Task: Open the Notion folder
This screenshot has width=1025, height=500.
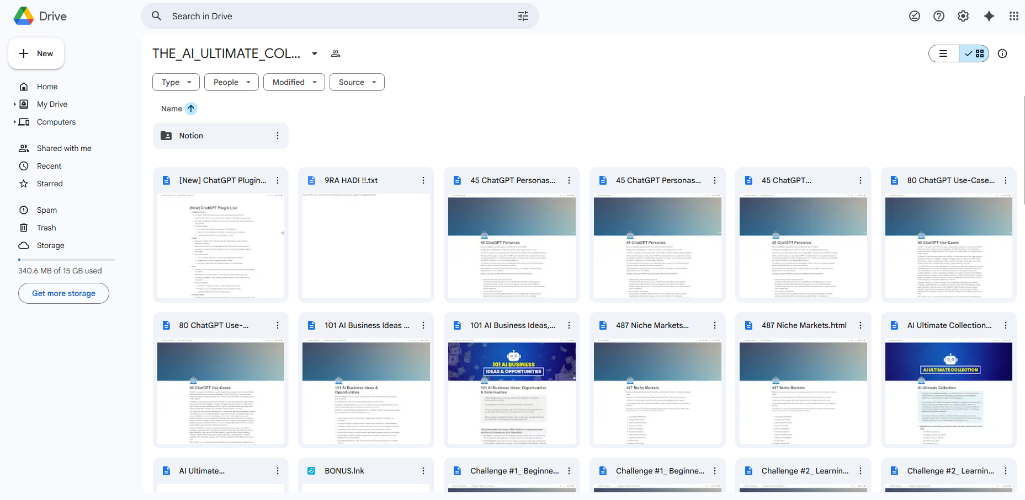Action: point(221,136)
